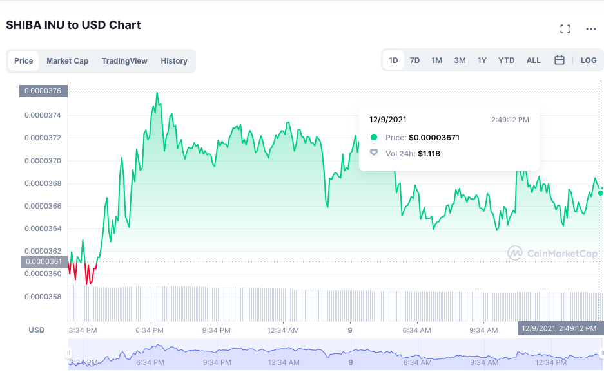This screenshot has height=372, width=604.
Task: Open the chart in fullscreen mode
Action: (565, 29)
